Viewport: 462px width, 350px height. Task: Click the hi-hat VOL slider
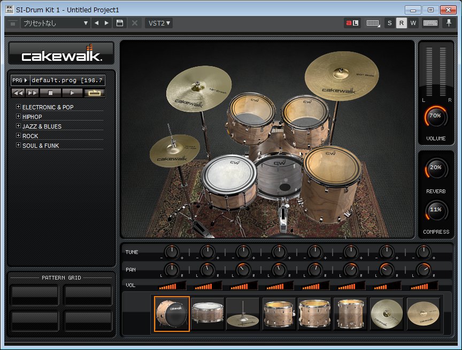pyautogui.click(x=243, y=285)
